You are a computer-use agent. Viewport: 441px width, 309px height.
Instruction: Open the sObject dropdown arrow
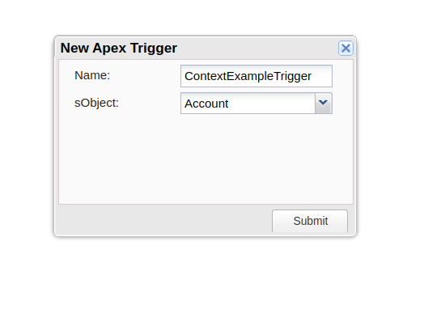(324, 104)
